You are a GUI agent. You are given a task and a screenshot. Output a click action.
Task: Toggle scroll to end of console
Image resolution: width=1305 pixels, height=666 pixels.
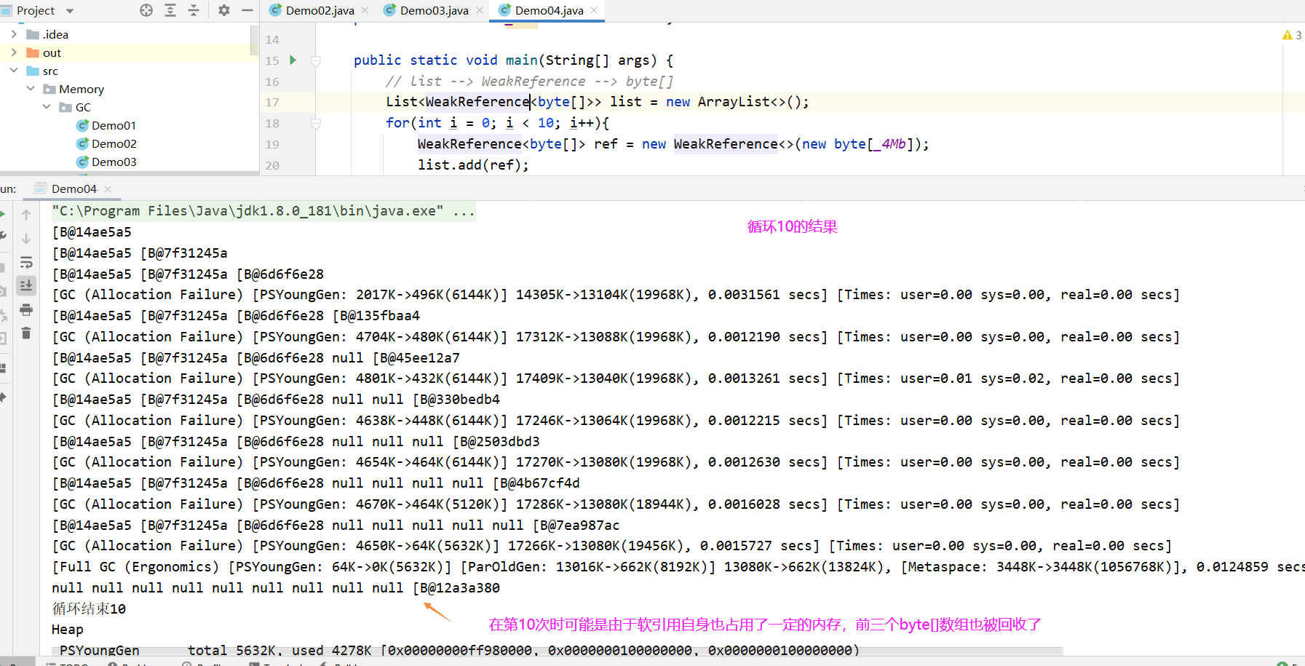(x=26, y=285)
